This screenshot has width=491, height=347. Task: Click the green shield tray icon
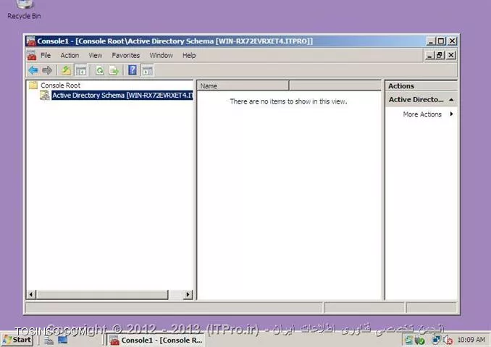420,340
